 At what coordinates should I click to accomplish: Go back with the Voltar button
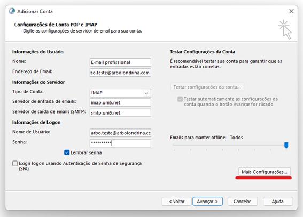click(x=177, y=202)
